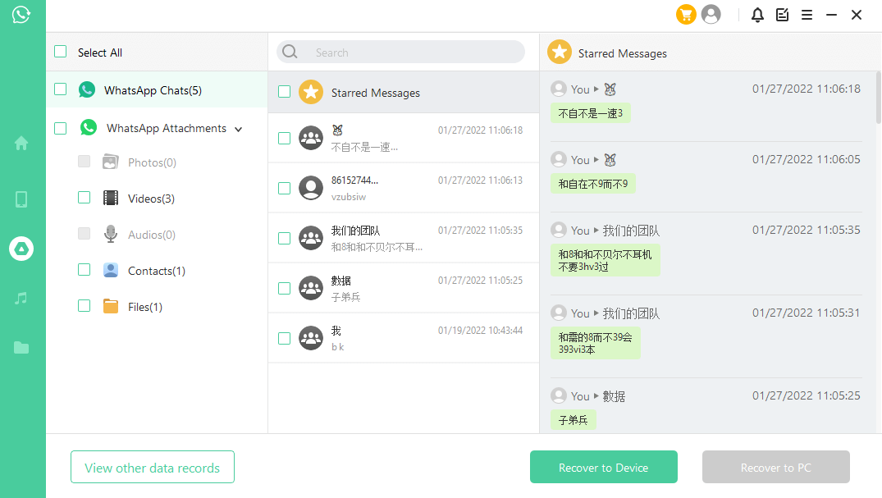Check the Select All checkbox

click(x=61, y=52)
